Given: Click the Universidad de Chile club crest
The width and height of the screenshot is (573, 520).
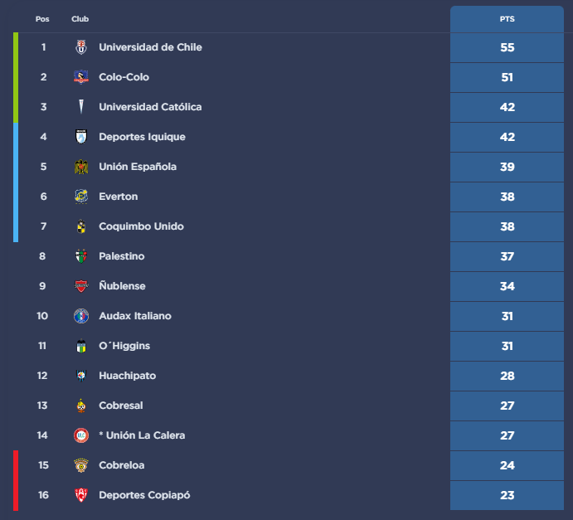Looking at the screenshot, I should tap(80, 47).
